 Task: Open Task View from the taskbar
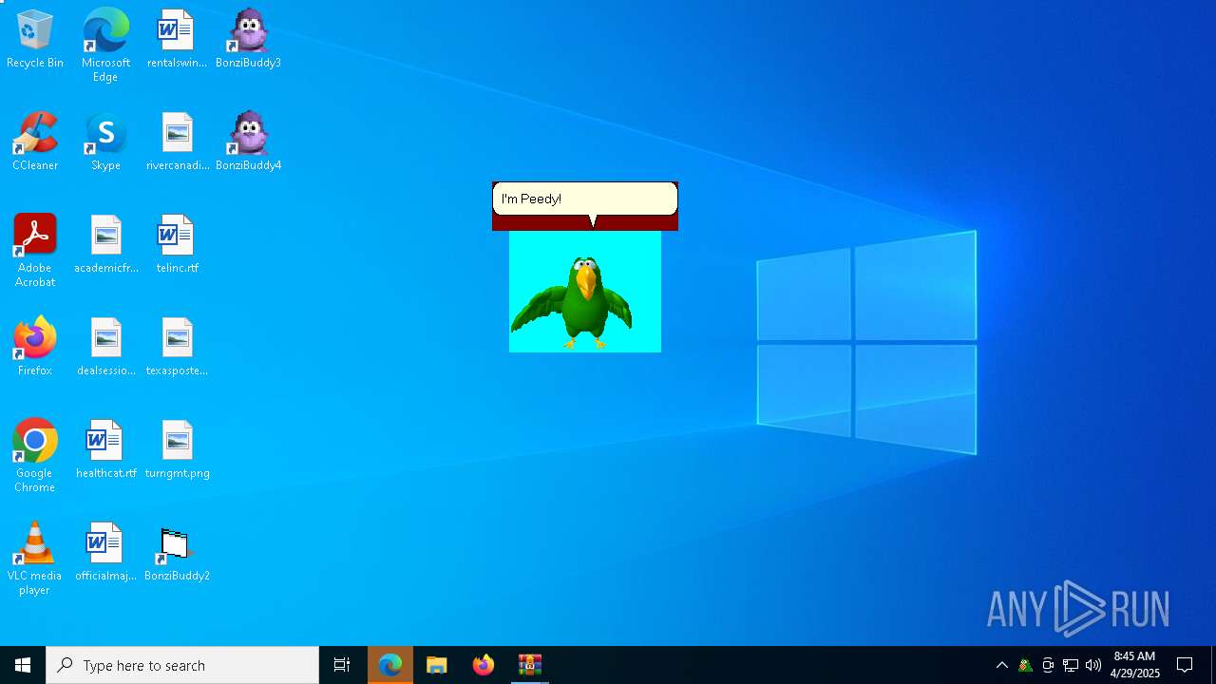[x=342, y=665]
